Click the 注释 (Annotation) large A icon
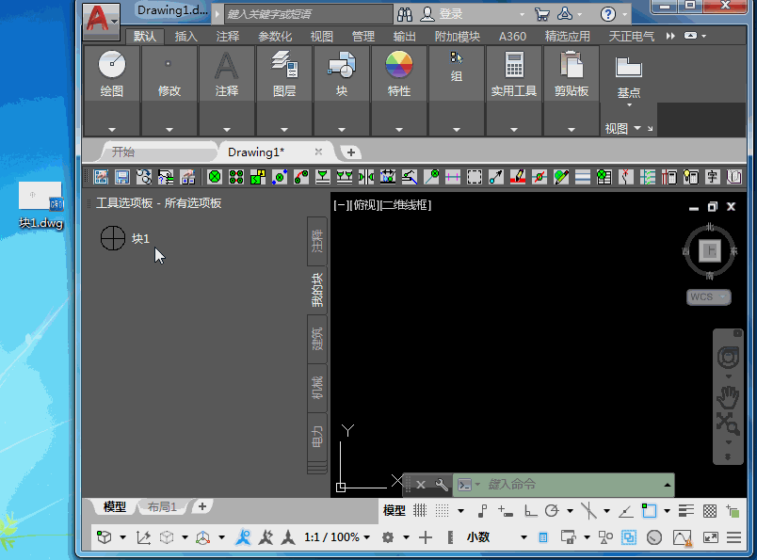 (x=226, y=65)
